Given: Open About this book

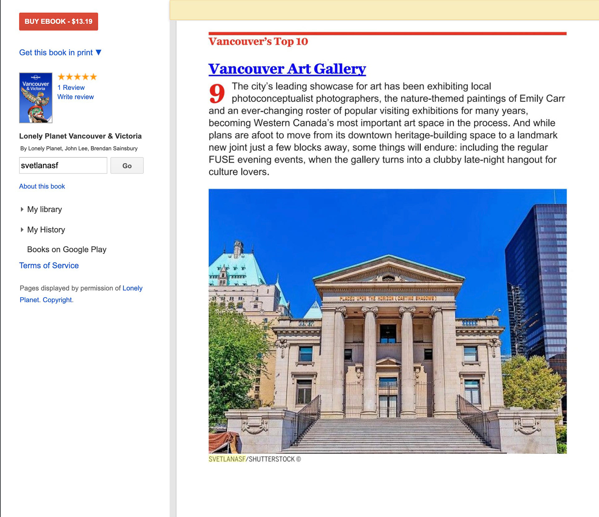Looking at the screenshot, I should point(42,186).
